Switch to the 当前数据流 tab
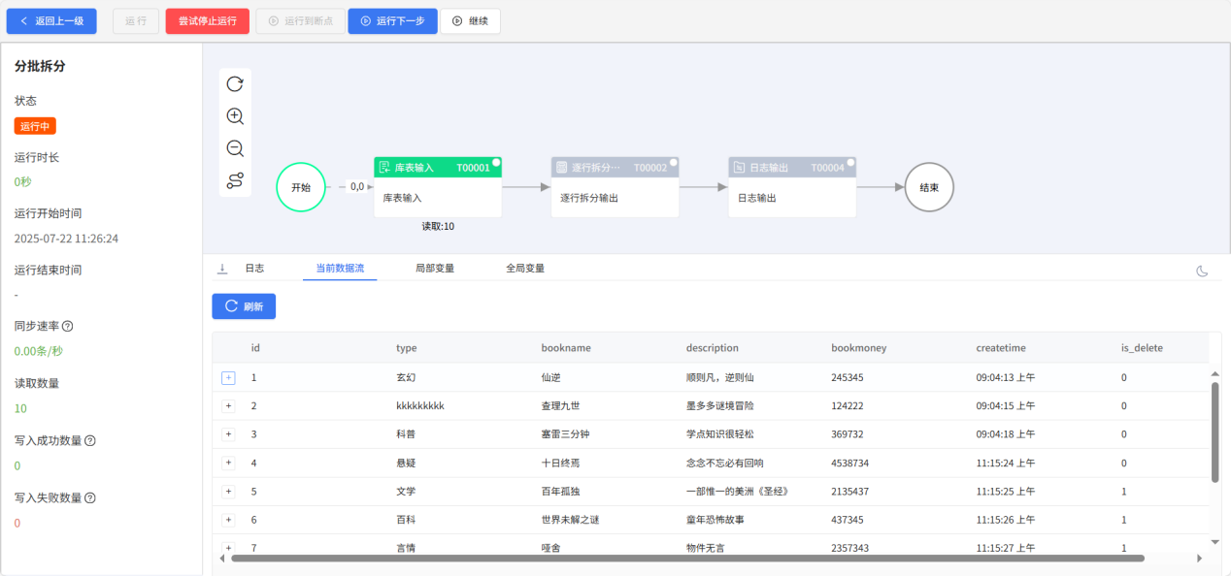This screenshot has height=576, width=1231. pos(340,269)
